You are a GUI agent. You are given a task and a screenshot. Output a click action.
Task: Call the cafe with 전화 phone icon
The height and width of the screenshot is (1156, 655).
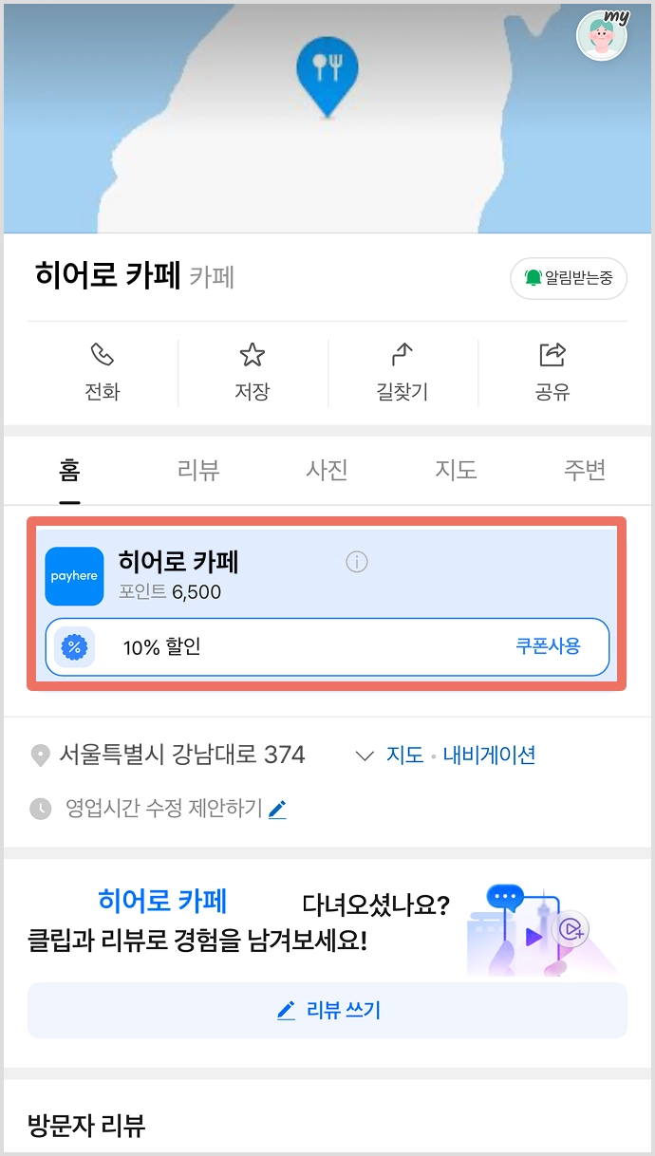tap(103, 371)
